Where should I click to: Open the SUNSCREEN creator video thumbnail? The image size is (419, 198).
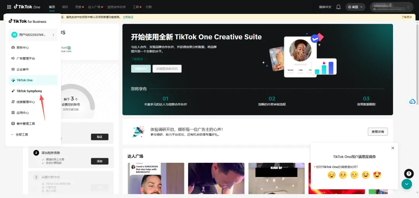156,178
